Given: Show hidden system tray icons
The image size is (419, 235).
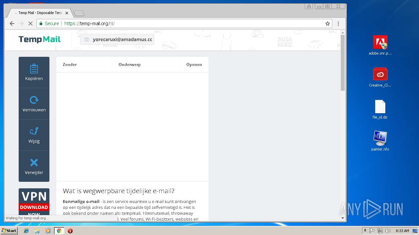Looking at the screenshot, I should tap(365, 231).
